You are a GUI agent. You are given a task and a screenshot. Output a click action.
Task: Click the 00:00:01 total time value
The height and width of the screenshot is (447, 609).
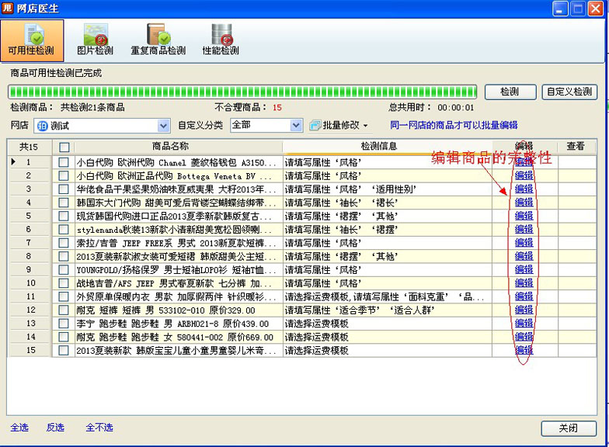[455, 108]
